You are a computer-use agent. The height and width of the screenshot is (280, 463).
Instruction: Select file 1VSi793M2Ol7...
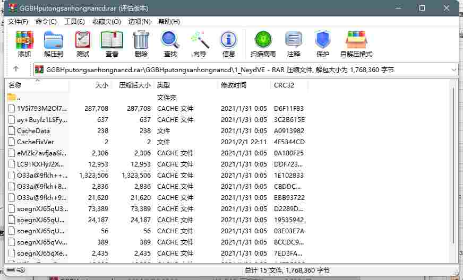(42, 109)
